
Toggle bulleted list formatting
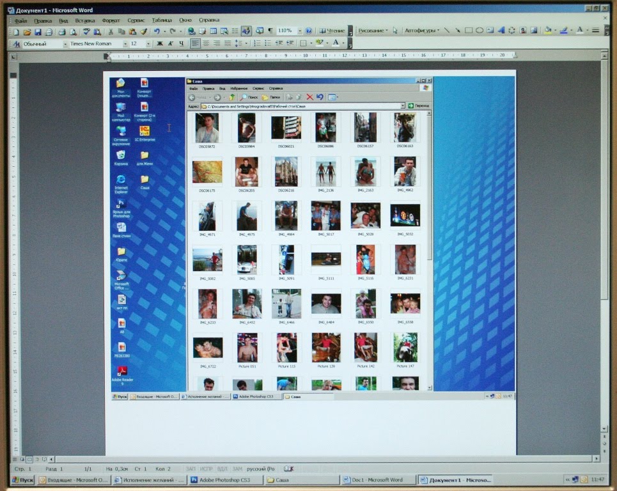coord(268,43)
